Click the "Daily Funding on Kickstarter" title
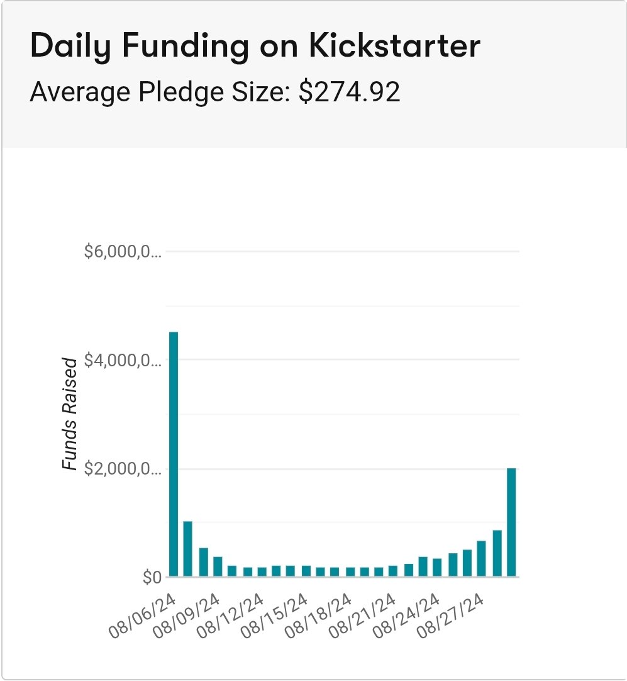Image resolution: width=627 pixels, height=681 pixels. point(255,46)
